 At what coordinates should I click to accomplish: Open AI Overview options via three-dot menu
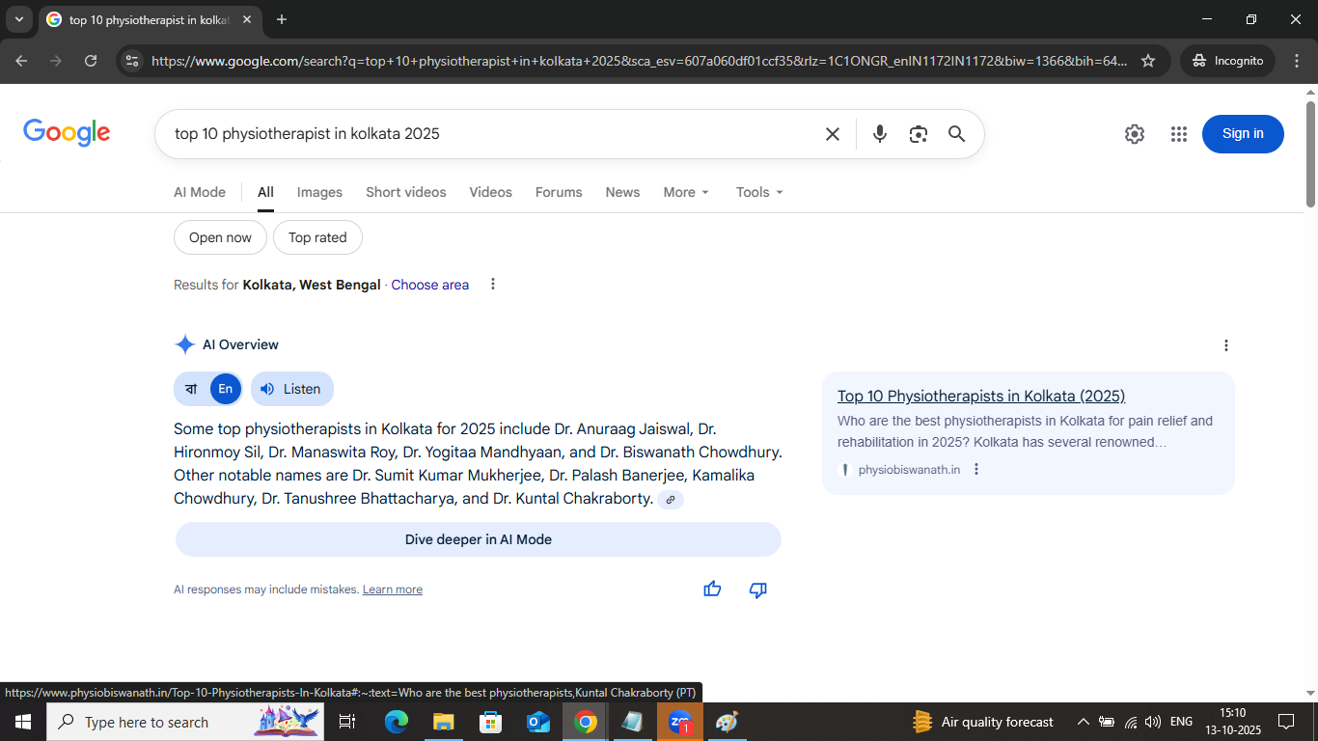(x=1225, y=344)
